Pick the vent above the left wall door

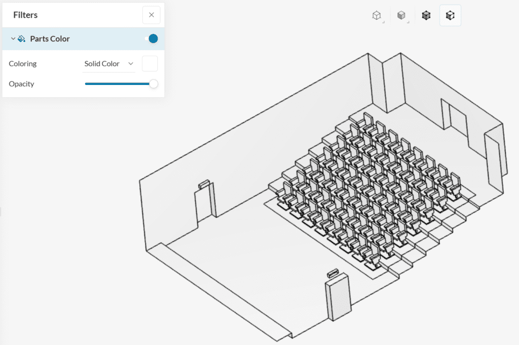(x=204, y=184)
